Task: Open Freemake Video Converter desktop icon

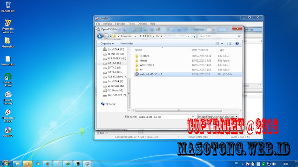Action: [x=8, y=26]
